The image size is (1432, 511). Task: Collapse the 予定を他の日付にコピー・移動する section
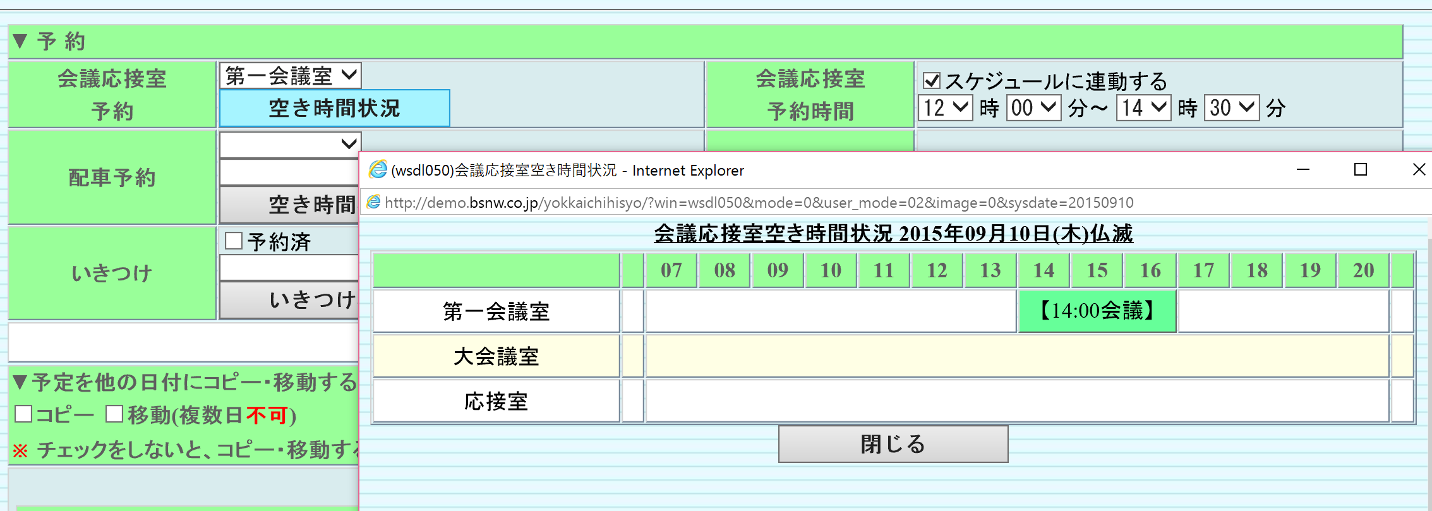point(20,382)
